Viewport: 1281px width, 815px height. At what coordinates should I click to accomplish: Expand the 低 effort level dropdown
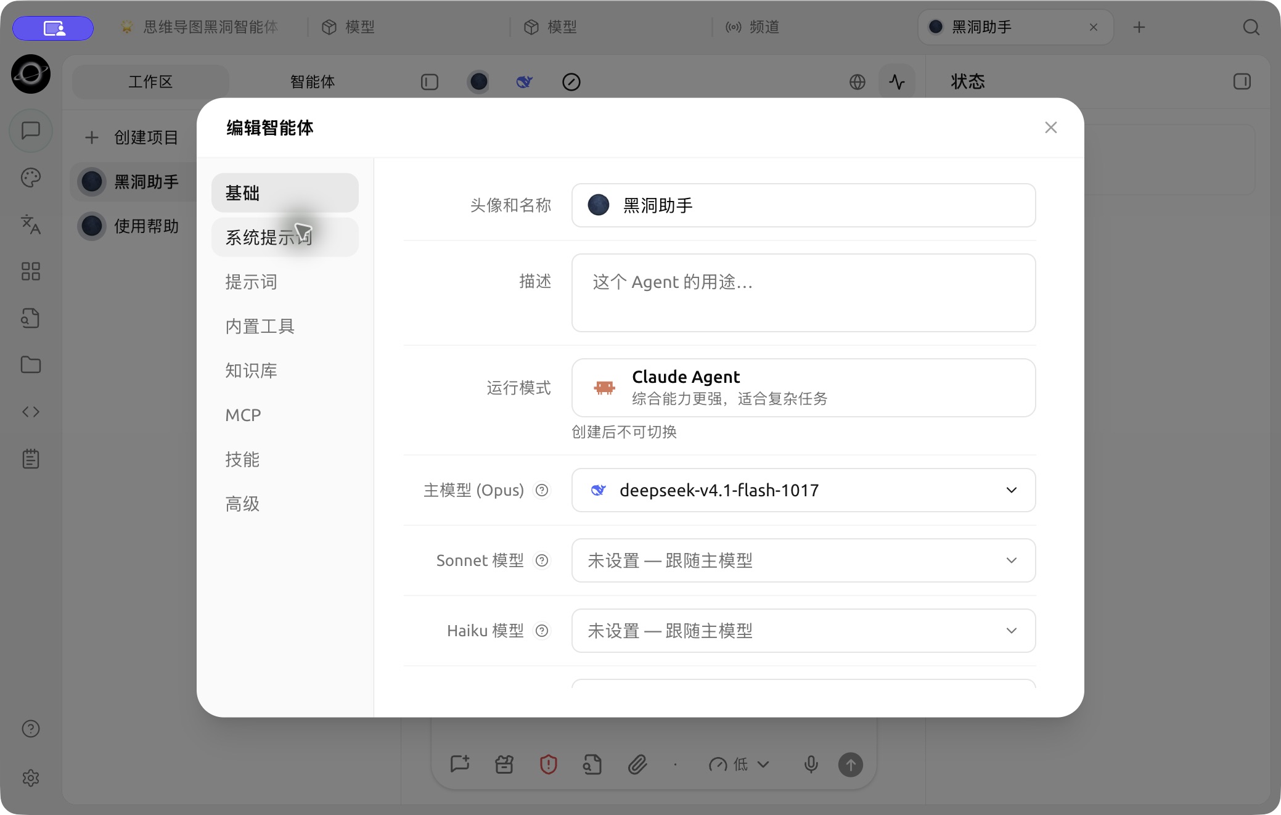(x=739, y=764)
